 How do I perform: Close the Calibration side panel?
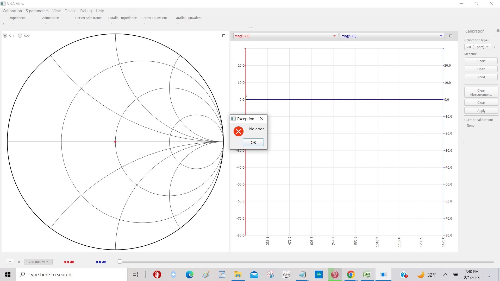coord(498,31)
